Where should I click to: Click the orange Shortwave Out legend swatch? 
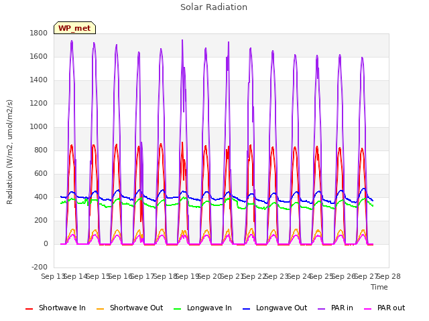[x=100, y=309]
